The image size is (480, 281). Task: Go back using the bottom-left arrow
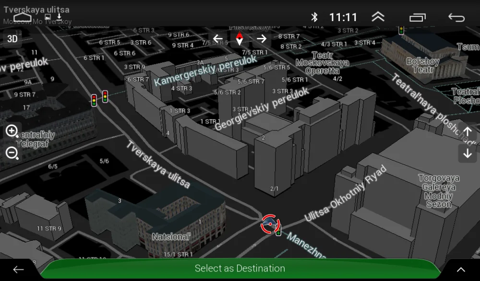[x=18, y=269]
